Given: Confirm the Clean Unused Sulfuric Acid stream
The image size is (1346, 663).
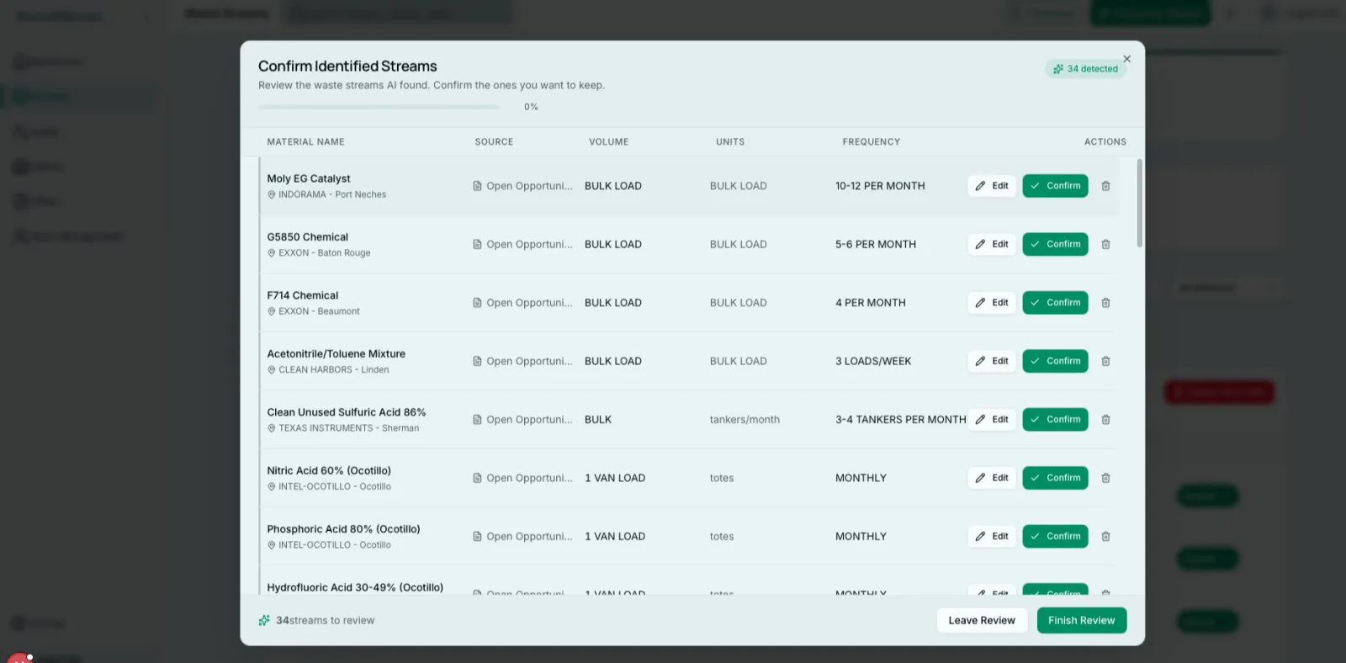Looking at the screenshot, I should [x=1055, y=419].
